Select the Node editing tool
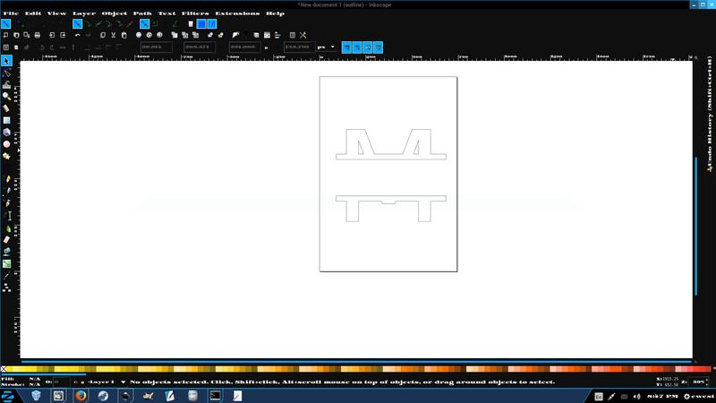Image resolution: width=716 pixels, height=403 pixels. pyautogui.click(x=6, y=73)
